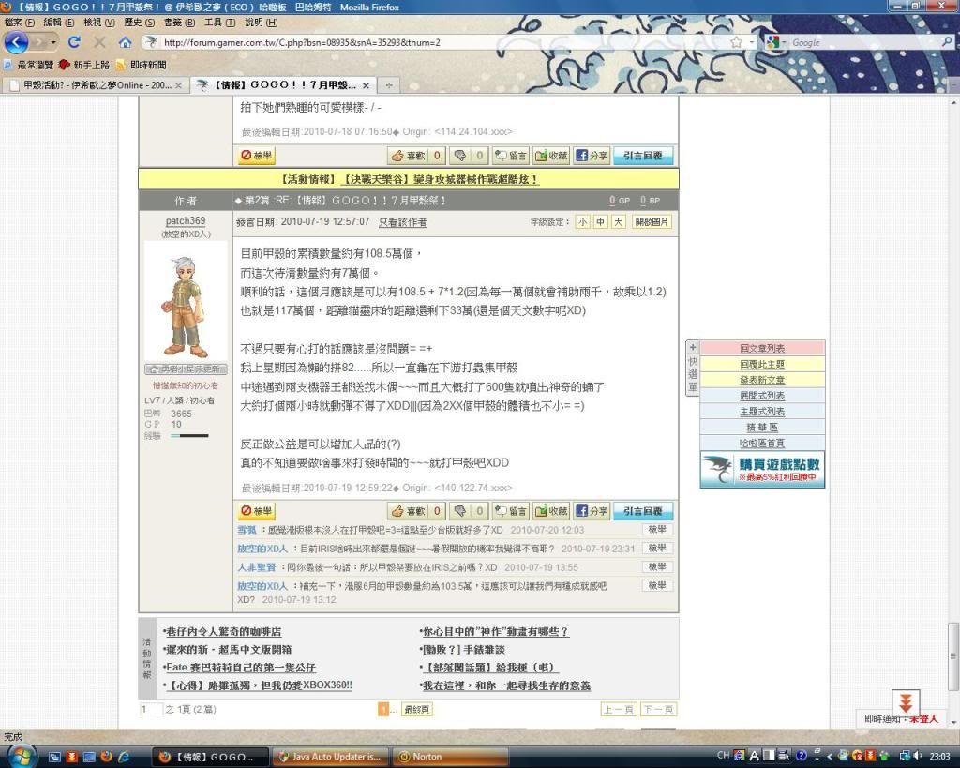Open the 檢視 (View) menu
960x768 pixels.
click(98, 23)
